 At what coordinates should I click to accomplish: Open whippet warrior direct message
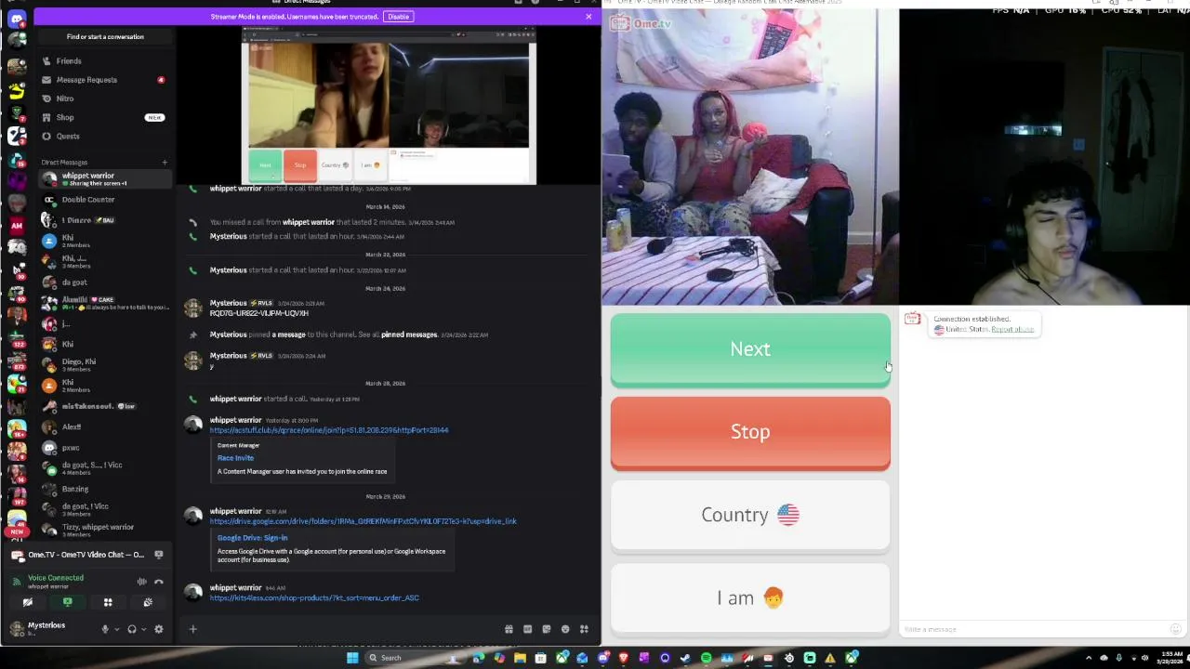point(104,178)
